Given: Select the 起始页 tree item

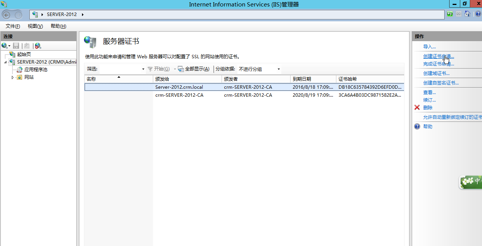Looking at the screenshot, I should point(24,54).
